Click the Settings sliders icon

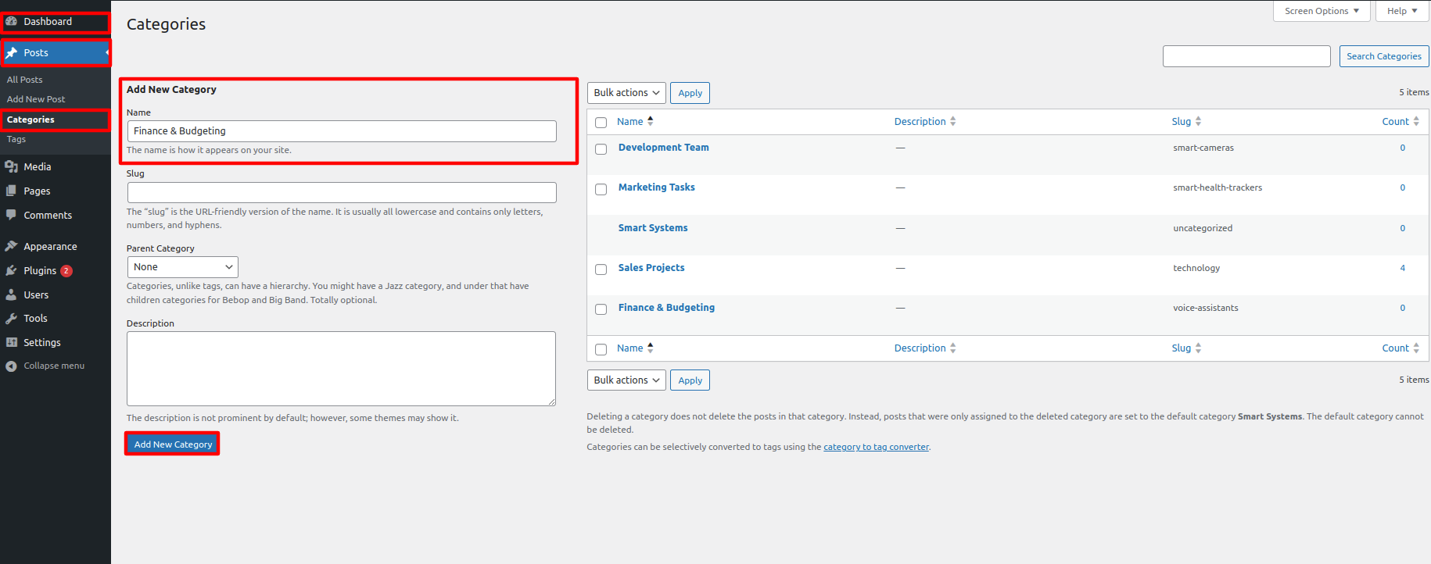tap(11, 342)
